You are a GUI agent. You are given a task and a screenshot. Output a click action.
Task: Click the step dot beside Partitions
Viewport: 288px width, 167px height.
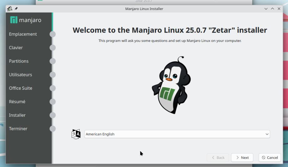click(53, 61)
